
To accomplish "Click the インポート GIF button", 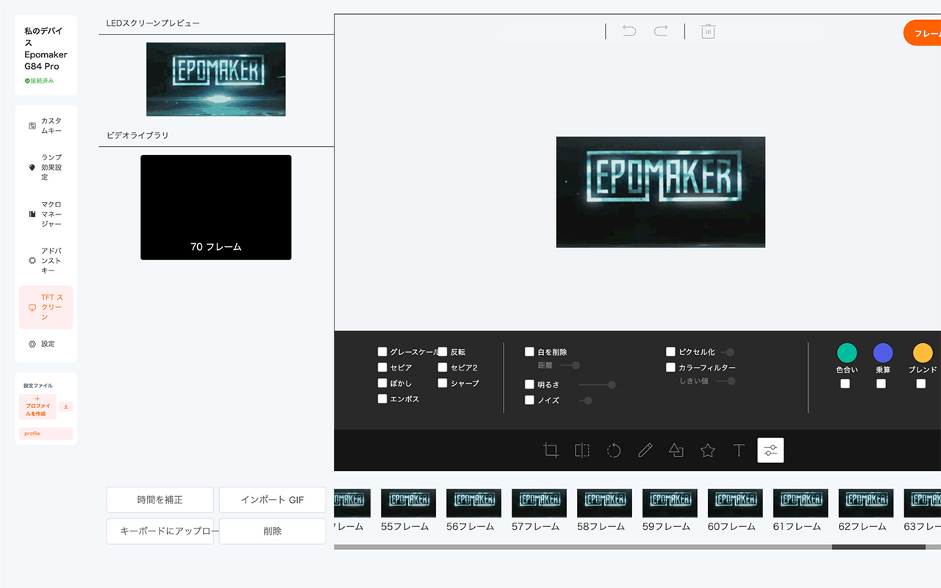I will tap(272, 500).
